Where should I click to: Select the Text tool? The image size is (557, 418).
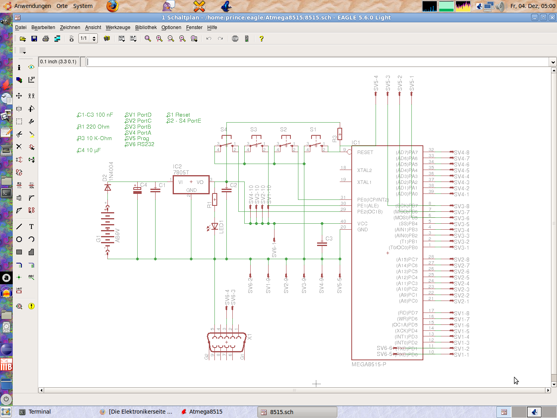(31, 227)
